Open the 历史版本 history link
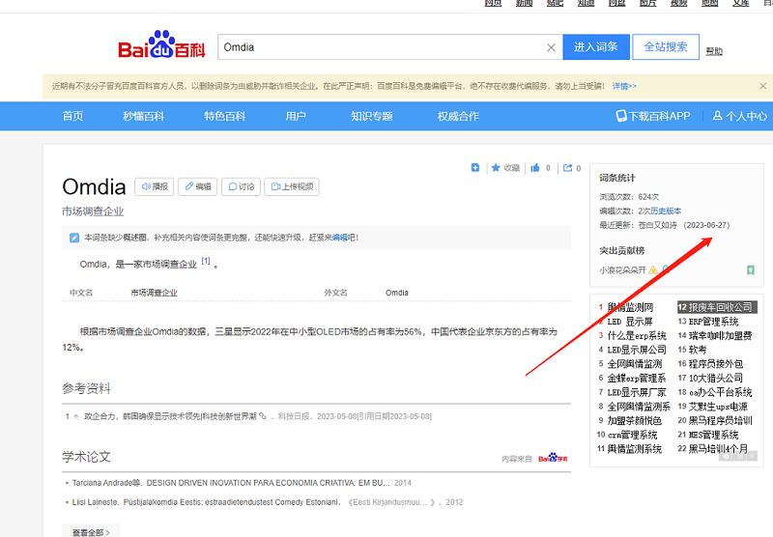The height and width of the screenshot is (537, 773). pyautogui.click(x=665, y=211)
